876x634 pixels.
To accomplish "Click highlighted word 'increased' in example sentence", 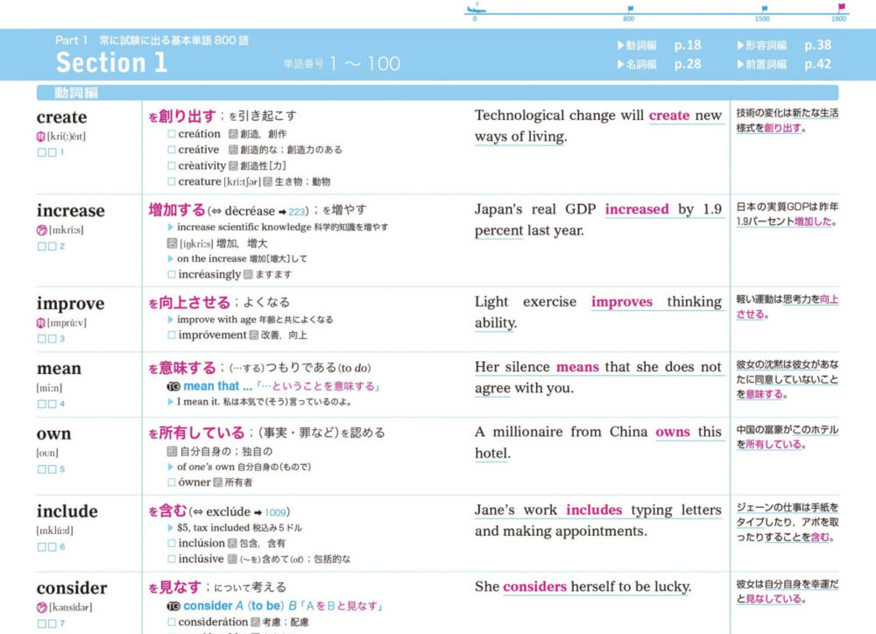I will tap(637, 209).
